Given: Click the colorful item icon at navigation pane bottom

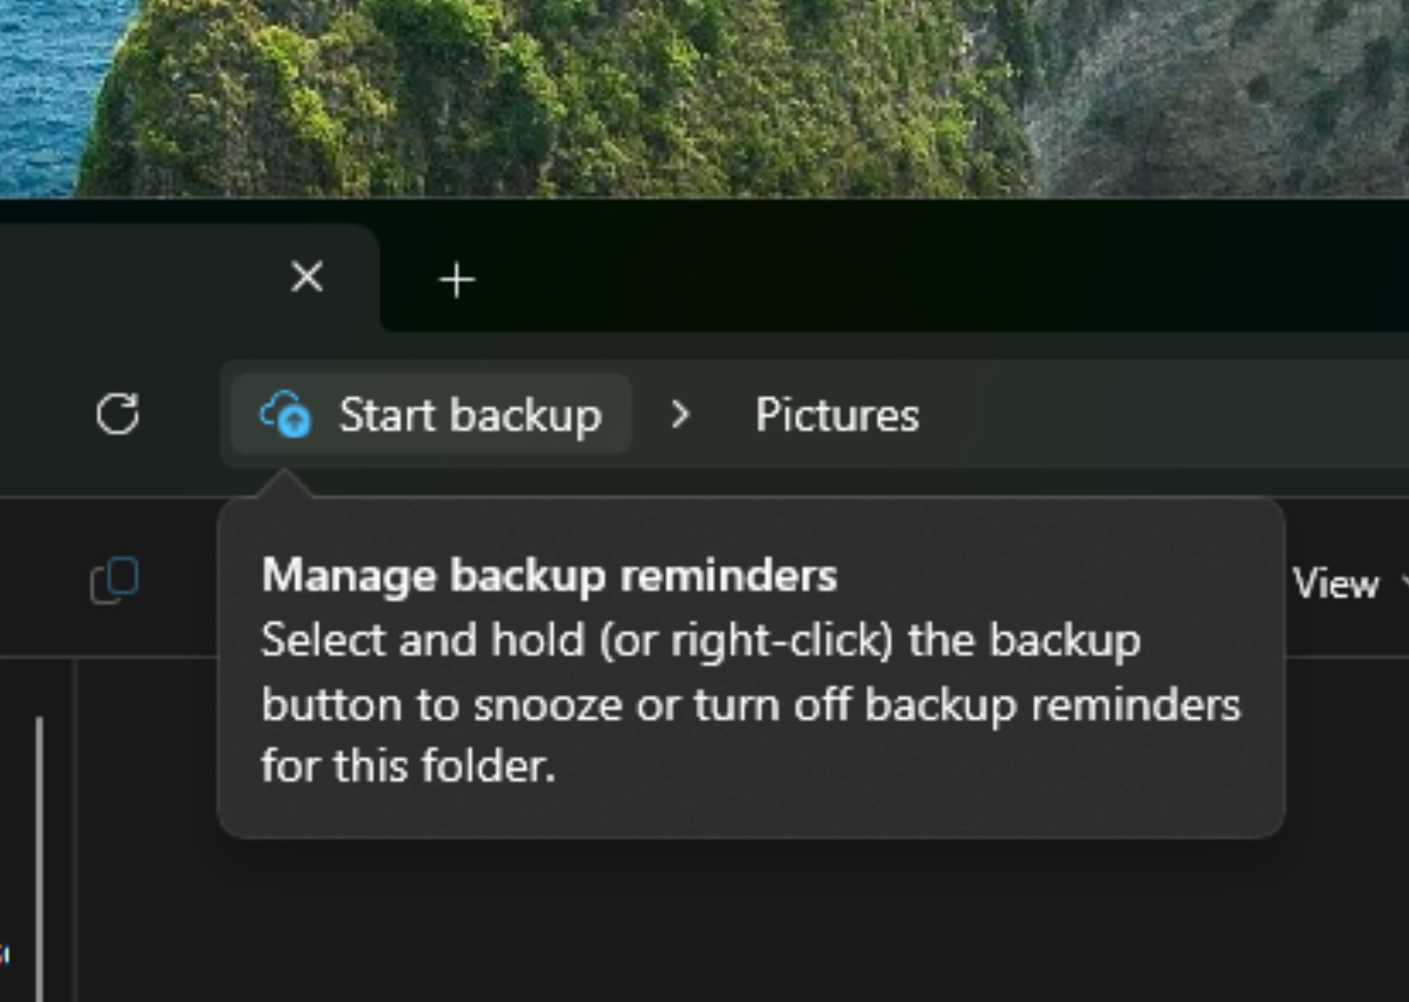Looking at the screenshot, I should 4,954.
